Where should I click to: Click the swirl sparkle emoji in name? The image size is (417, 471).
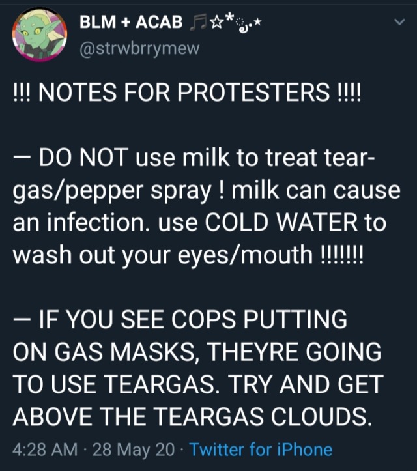pyautogui.click(x=242, y=26)
